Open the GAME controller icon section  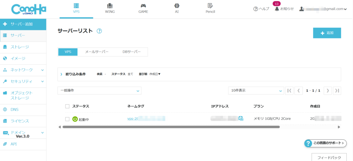coord(143,6)
